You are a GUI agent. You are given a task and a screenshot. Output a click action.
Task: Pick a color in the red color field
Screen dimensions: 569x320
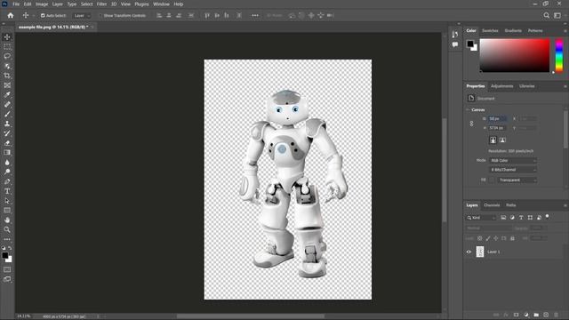pyautogui.click(x=515, y=55)
